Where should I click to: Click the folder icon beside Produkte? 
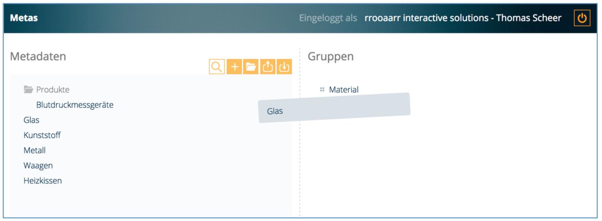click(x=29, y=90)
